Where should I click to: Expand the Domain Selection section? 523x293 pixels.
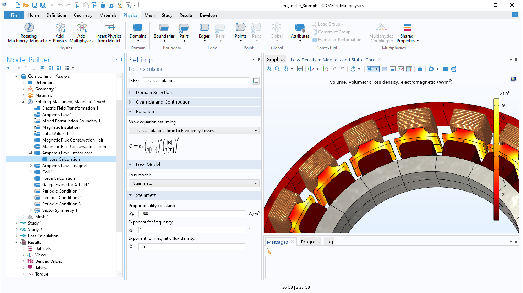tap(154, 93)
